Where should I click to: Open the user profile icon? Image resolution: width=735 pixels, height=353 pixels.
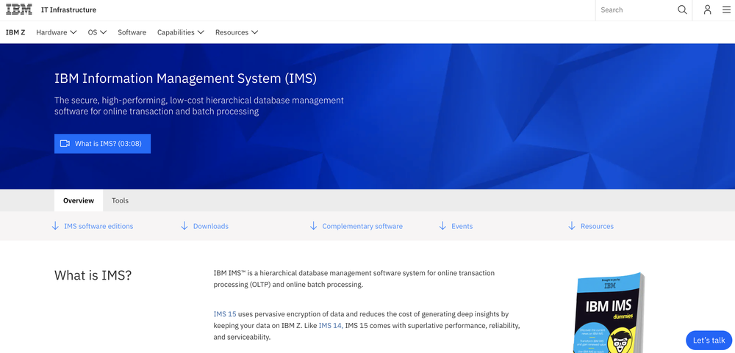(x=707, y=10)
